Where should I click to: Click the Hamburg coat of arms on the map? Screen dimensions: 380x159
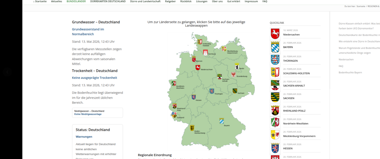(x=205, y=52)
